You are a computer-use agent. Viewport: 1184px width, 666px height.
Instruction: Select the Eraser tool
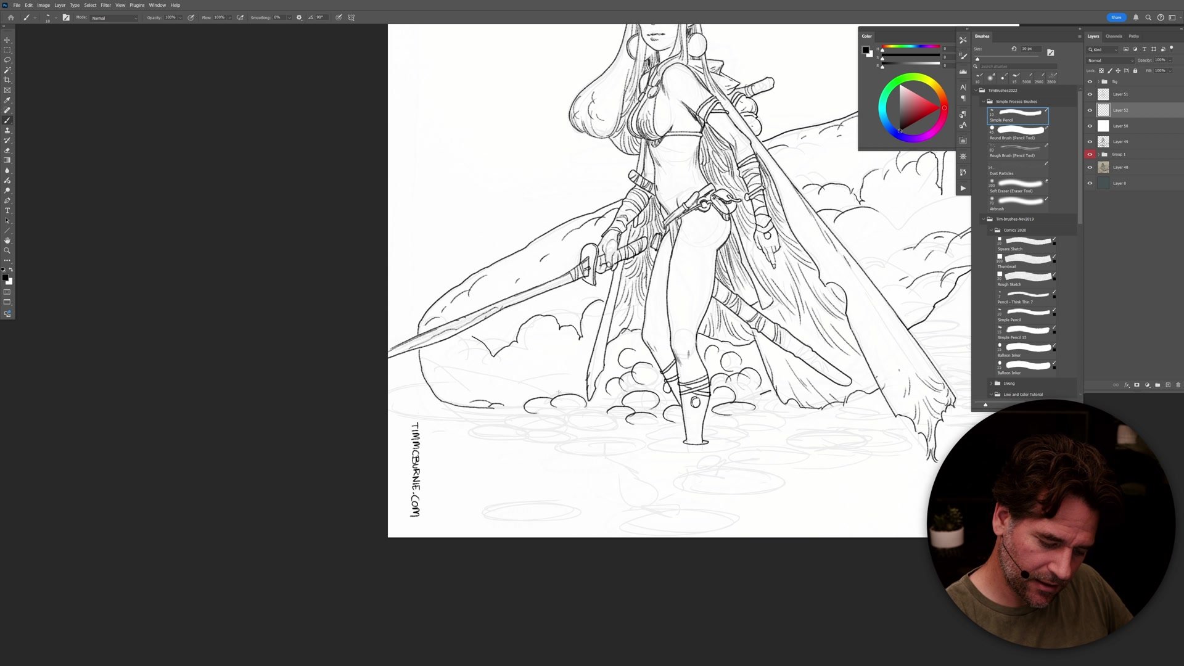pos(7,150)
